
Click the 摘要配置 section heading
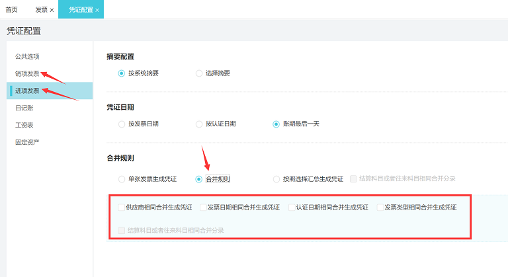pos(120,57)
